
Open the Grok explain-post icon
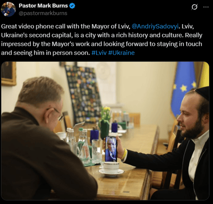tap(194, 7)
